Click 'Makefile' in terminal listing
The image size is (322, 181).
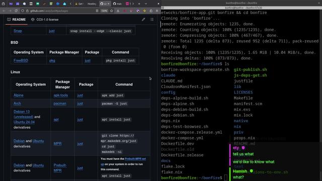243,98
